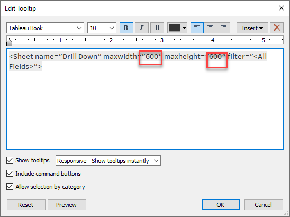Align tooltip text right
This screenshot has width=290, height=217.
coord(223,28)
